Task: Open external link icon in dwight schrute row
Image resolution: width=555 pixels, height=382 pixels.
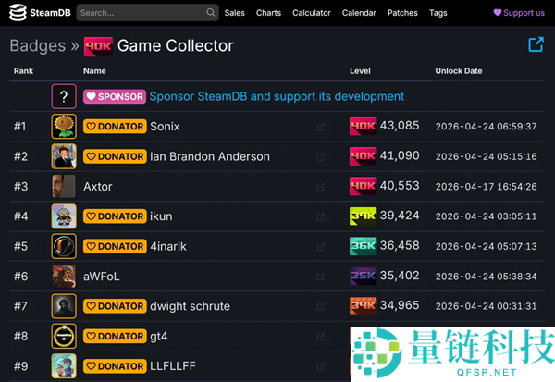Action: [320, 306]
